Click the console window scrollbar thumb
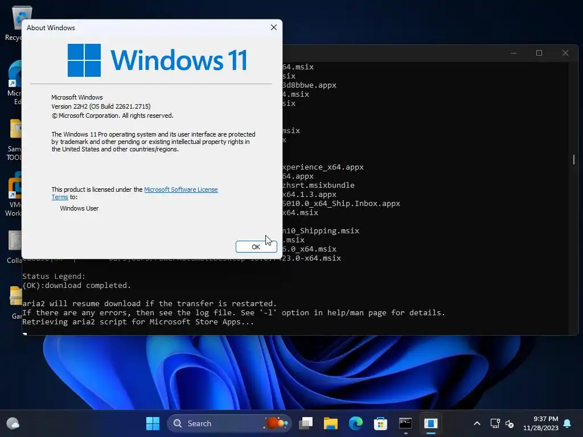This screenshot has height=437, width=583. pos(574,160)
